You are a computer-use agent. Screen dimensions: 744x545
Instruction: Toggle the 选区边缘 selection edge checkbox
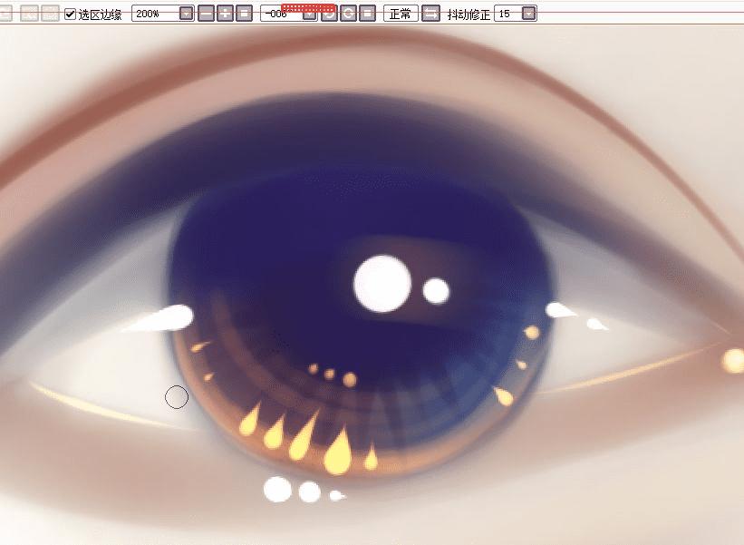pos(70,14)
